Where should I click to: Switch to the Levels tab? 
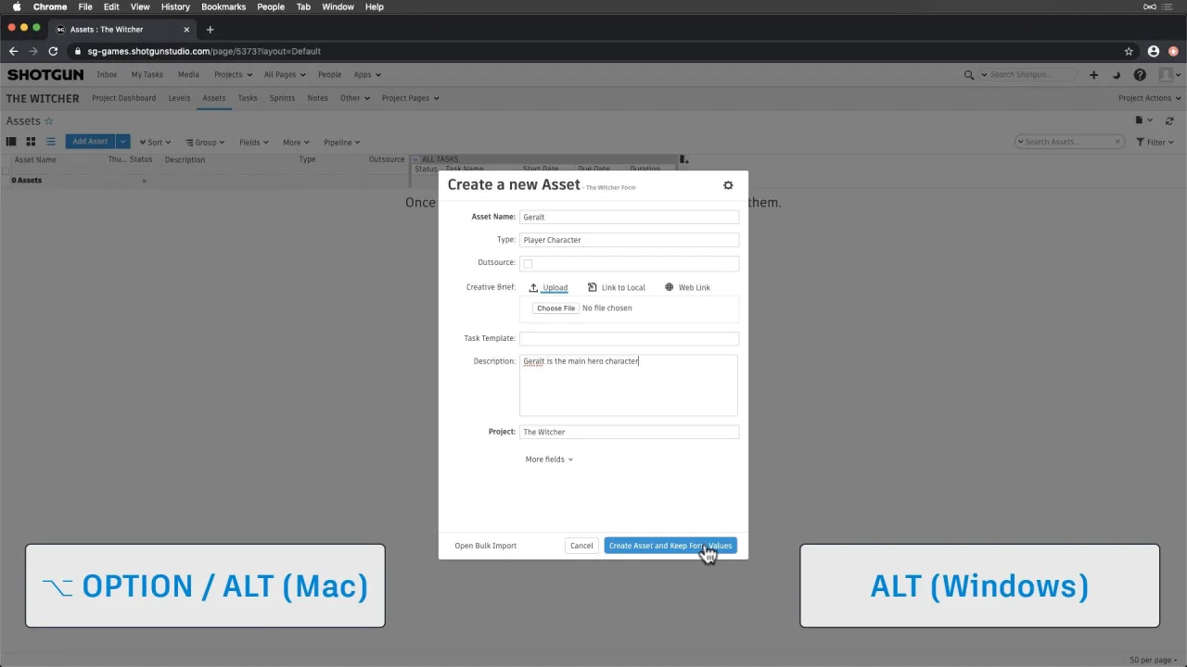179,98
